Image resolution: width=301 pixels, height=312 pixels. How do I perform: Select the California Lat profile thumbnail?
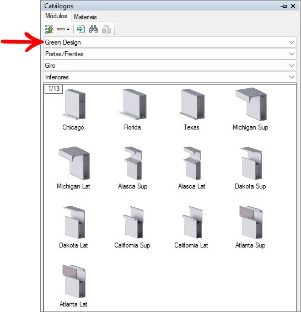coord(192,222)
